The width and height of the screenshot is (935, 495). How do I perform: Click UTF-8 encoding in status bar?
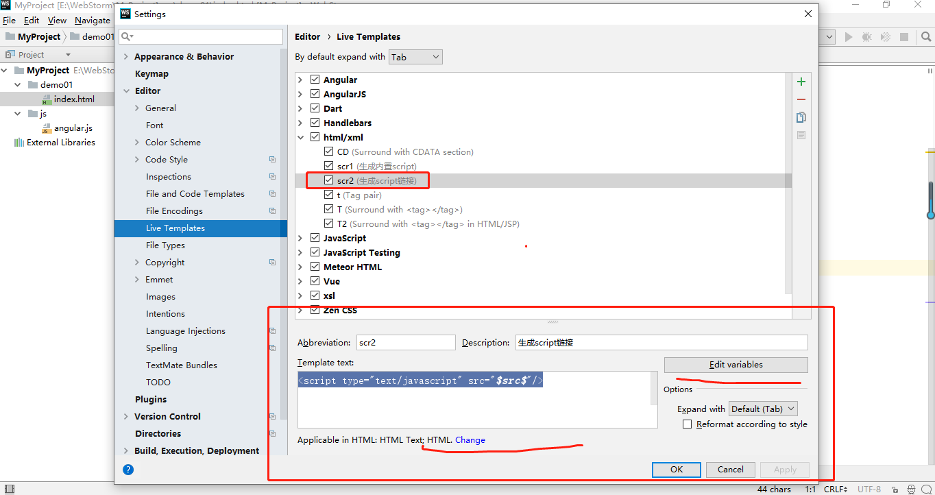pyautogui.click(x=869, y=490)
